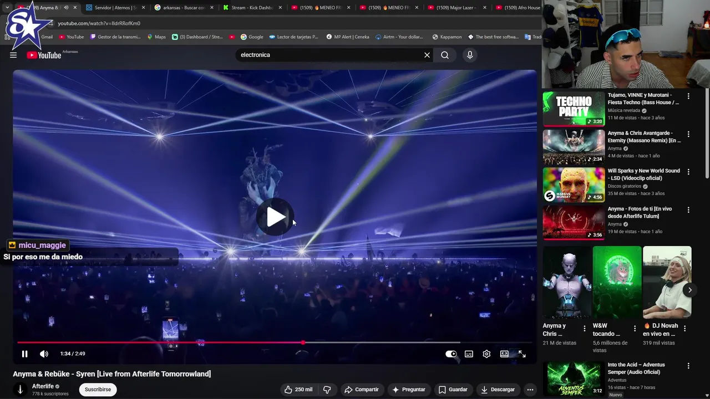The width and height of the screenshot is (710, 399).
Task: Click the Preguntar button
Action: [x=408, y=390]
